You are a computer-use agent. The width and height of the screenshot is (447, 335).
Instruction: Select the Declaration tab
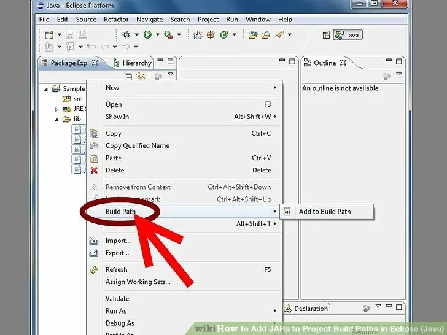[307, 309]
